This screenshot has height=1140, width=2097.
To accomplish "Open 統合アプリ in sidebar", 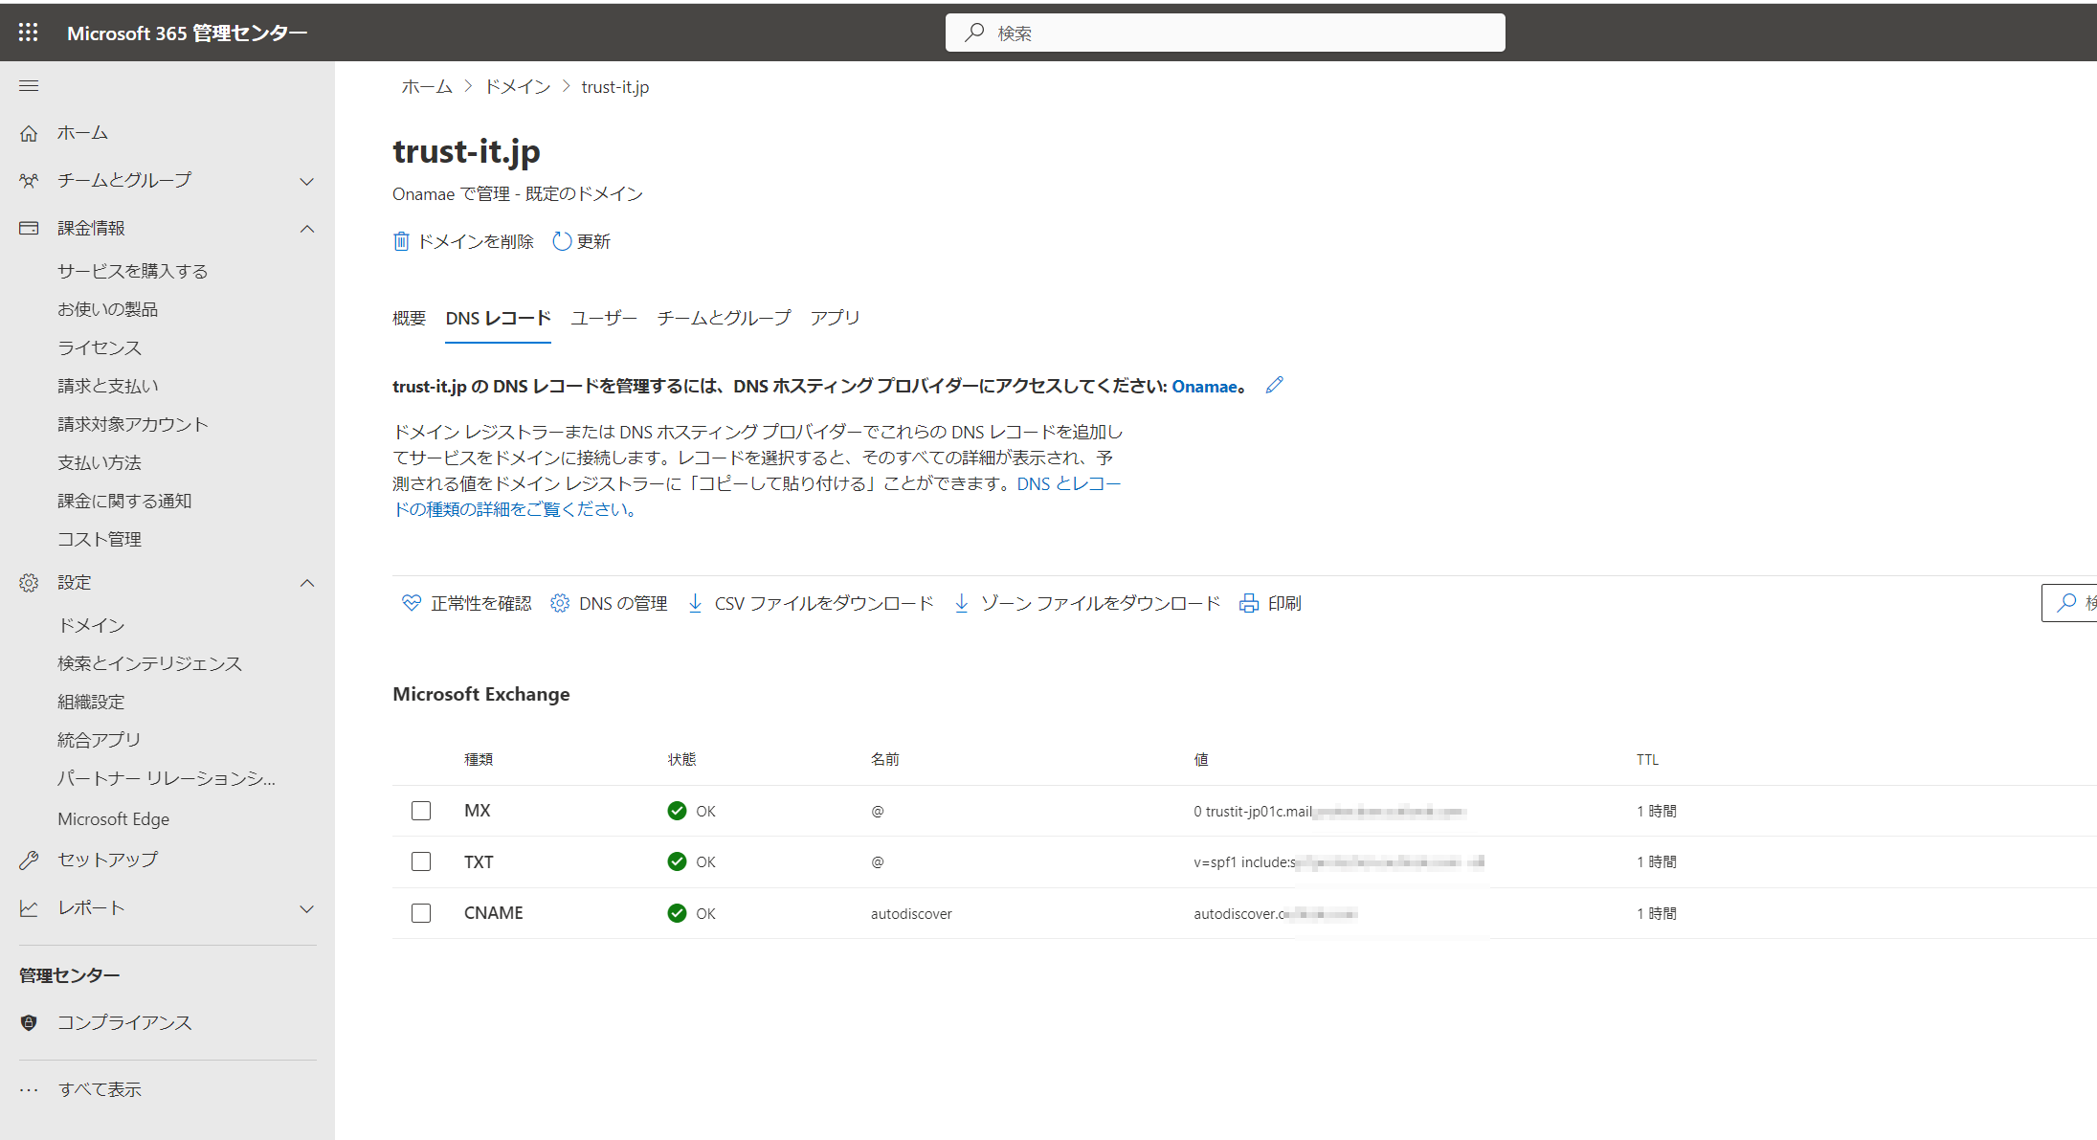I will 100,740.
